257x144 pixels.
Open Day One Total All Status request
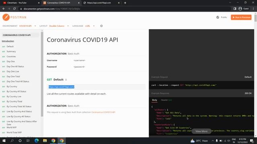pos(18,81)
